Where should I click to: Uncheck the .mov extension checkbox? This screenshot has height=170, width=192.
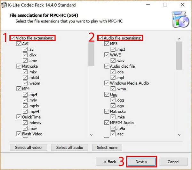(x=25, y=128)
